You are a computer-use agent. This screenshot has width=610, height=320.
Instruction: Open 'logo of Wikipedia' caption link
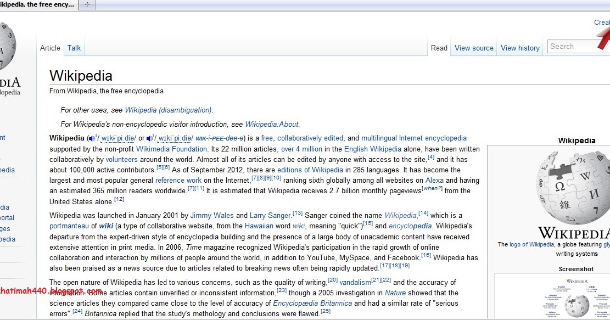coord(531,245)
